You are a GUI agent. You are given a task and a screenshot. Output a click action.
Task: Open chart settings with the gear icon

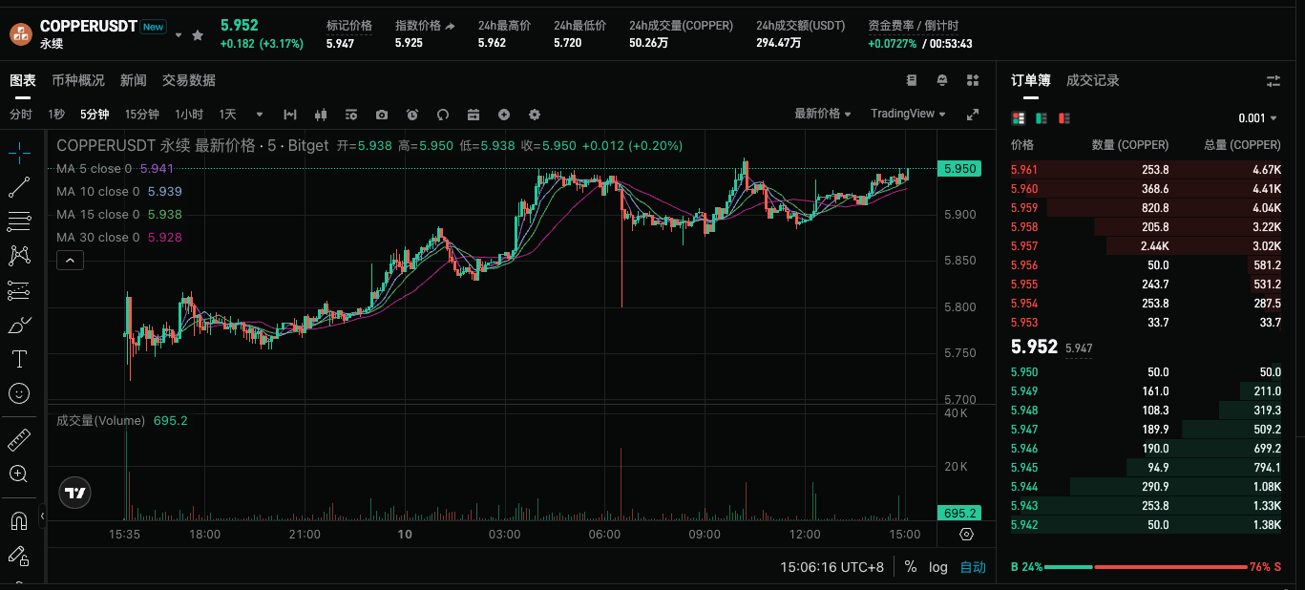pyautogui.click(x=534, y=115)
